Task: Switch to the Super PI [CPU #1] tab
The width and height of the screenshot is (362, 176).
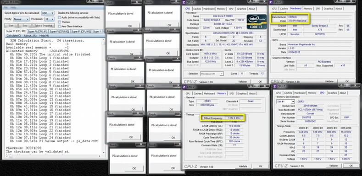Action: click(x=38, y=31)
